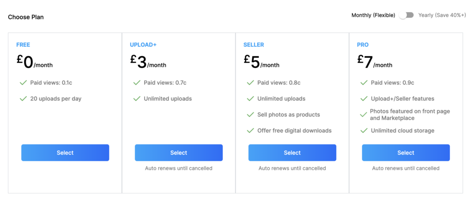Select the UPLOAD+ plan button

click(x=179, y=153)
